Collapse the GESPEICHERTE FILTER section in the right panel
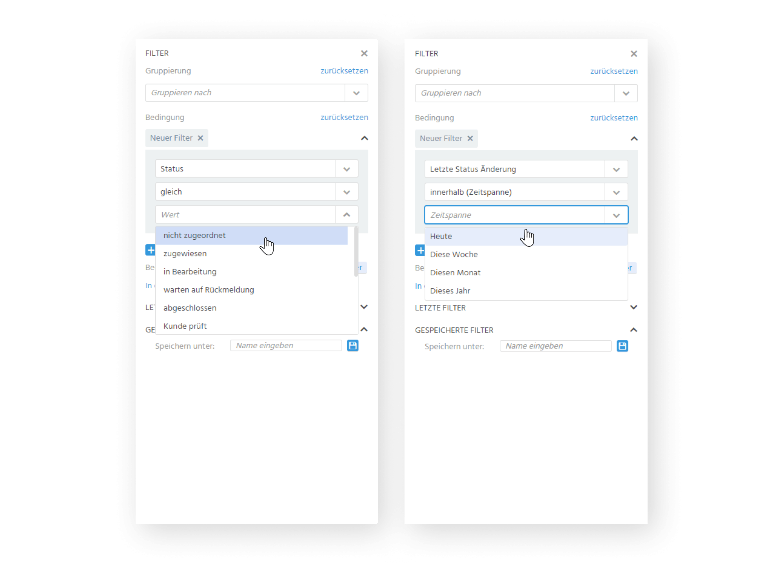Viewport: 784px width, 564px height. (x=633, y=330)
